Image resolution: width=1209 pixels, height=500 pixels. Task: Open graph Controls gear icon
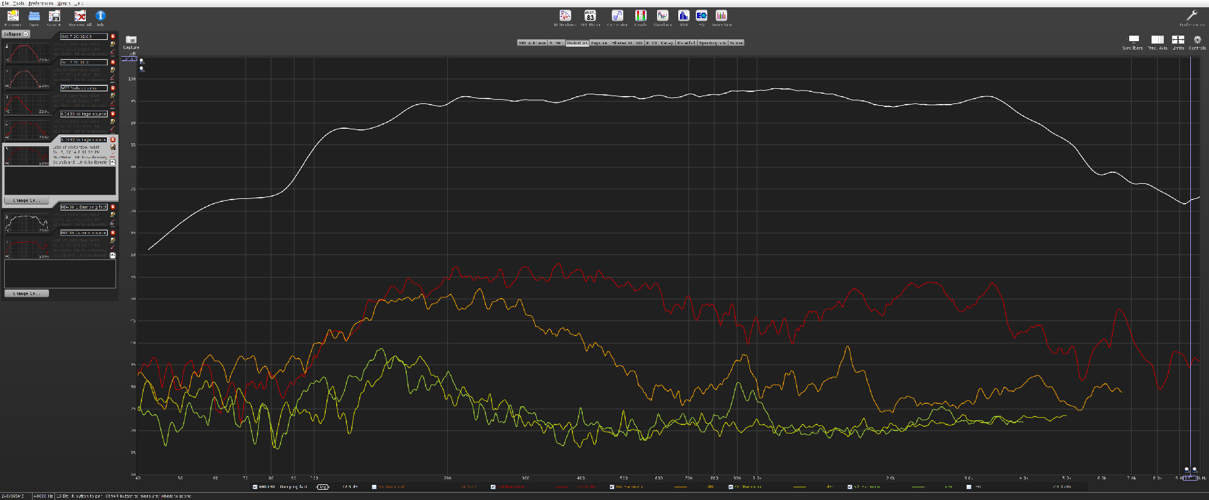click(x=1198, y=39)
